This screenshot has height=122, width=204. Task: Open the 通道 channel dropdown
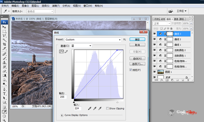tap(81, 46)
